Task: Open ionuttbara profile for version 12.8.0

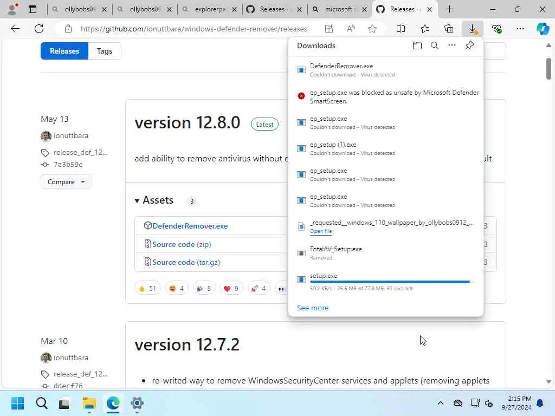Action: click(71, 136)
